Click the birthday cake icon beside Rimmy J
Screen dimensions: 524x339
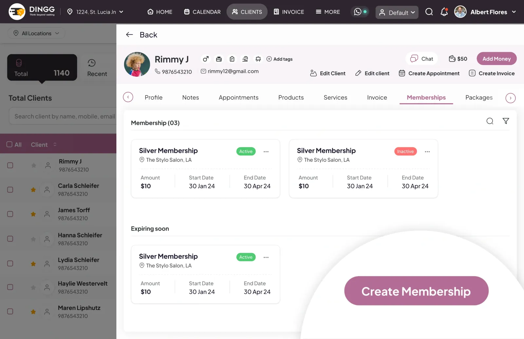tap(219, 59)
